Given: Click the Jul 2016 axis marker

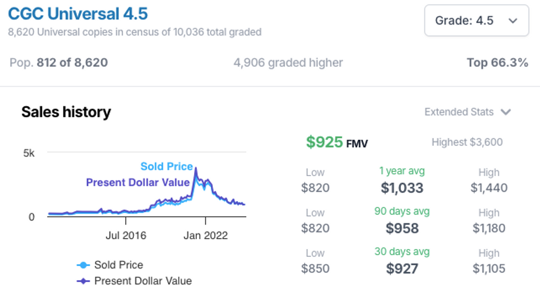Looking at the screenshot, I should pos(126,235).
